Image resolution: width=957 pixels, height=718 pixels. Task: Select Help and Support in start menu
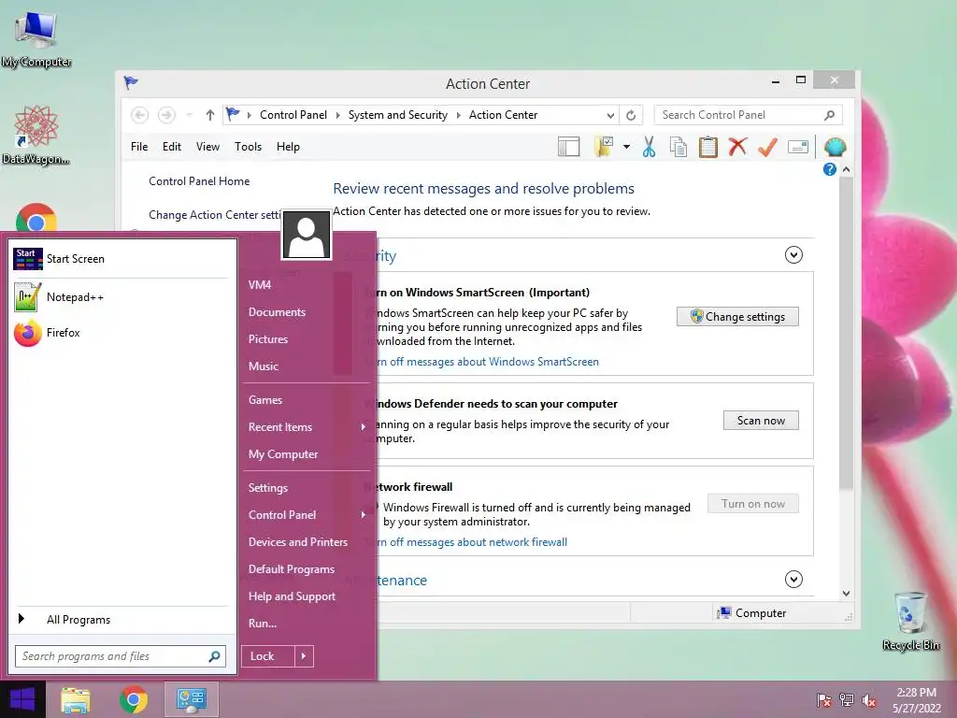[x=292, y=596]
